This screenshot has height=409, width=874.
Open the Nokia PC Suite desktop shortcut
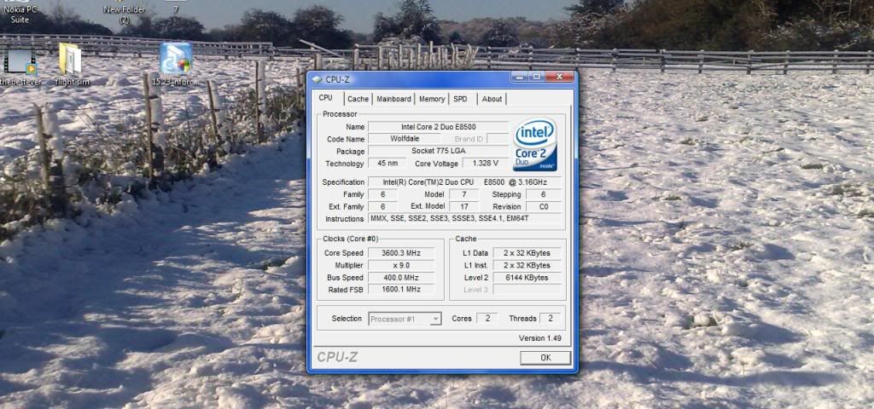[x=20, y=13]
